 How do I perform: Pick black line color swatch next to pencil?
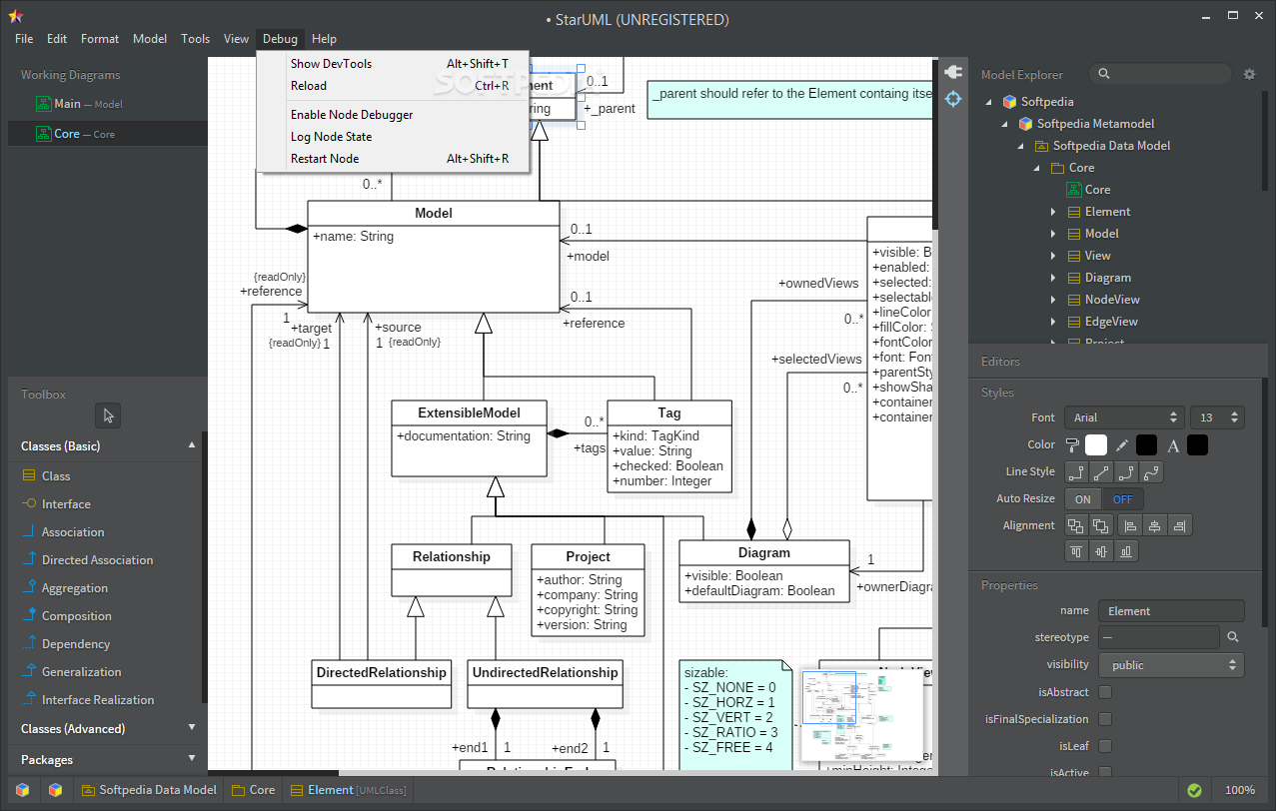tap(1147, 445)
